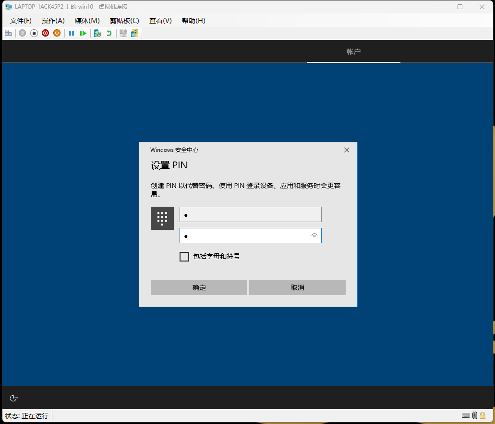Open the 查看(V) menu
The width and height of the screenshot is (495, 424).
(x=160, y=21)
